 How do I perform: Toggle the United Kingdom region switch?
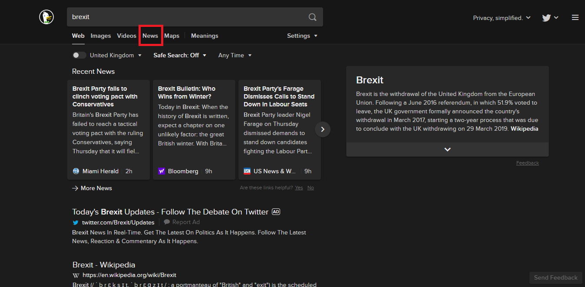tap(79, 55)
